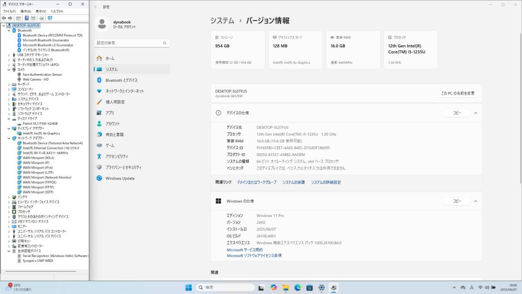522x294 pixels.
Task: Open File Explorer from the taskbar
Action: point(286,287)
